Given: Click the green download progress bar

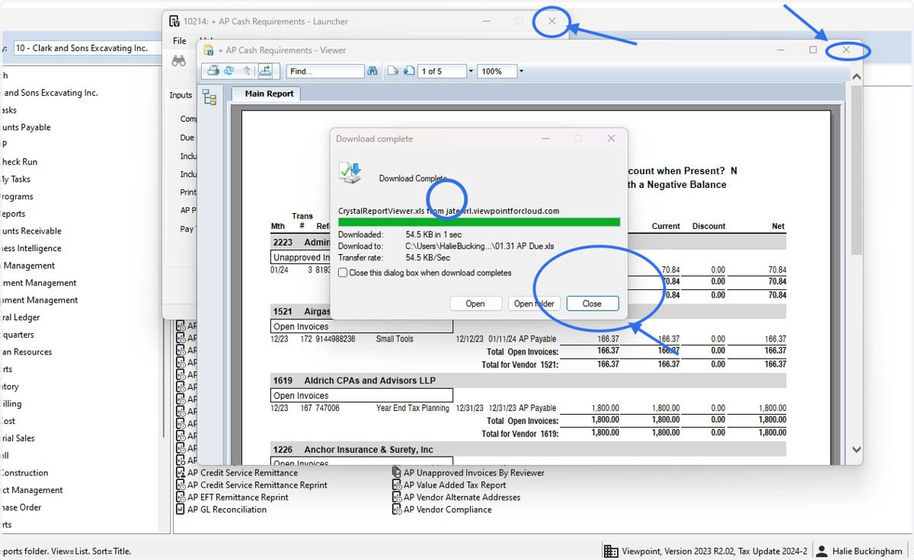Looking at the screenshot, I should pos(479,222).
